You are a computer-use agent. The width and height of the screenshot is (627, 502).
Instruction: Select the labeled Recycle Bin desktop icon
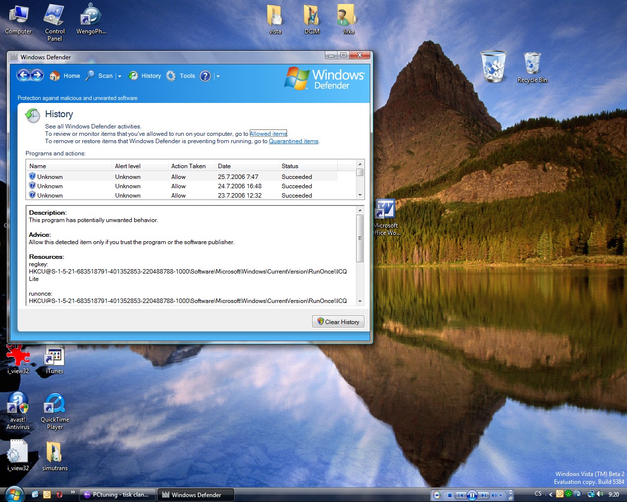532,68
